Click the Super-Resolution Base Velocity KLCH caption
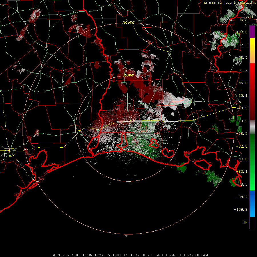 pos(130,255)
